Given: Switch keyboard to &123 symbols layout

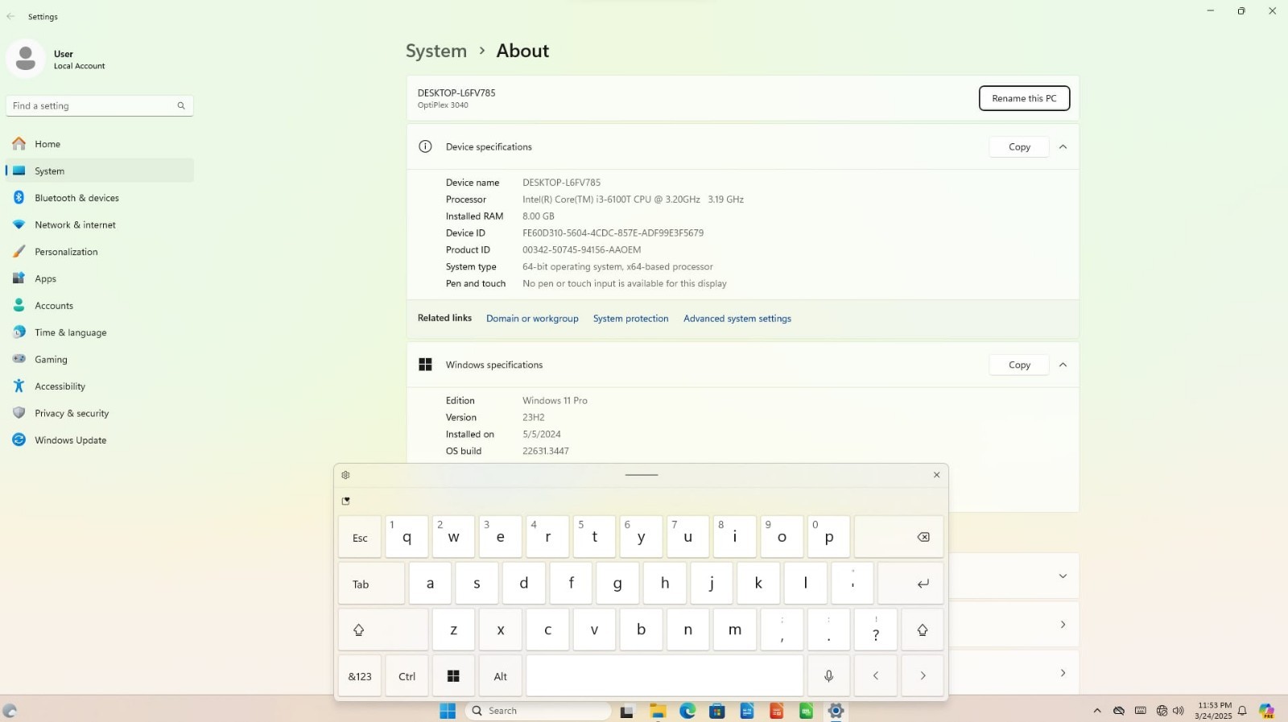Looking at the screenshot, I should 360,676.
